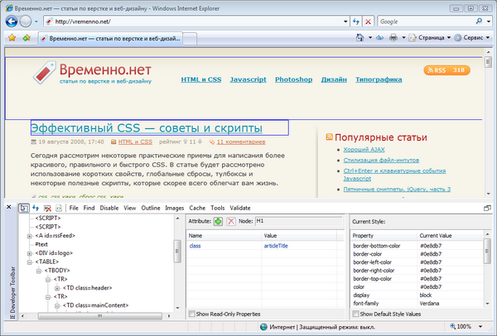
Task: Click the search magnifier icon
Action: point(479,22)
